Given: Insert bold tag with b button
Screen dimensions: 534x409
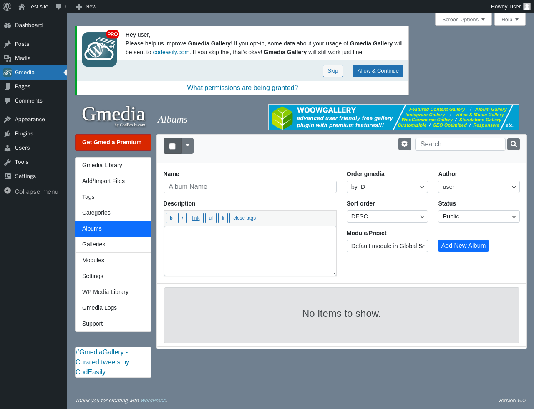Looking at the screenshot, I should pos(171,218).
